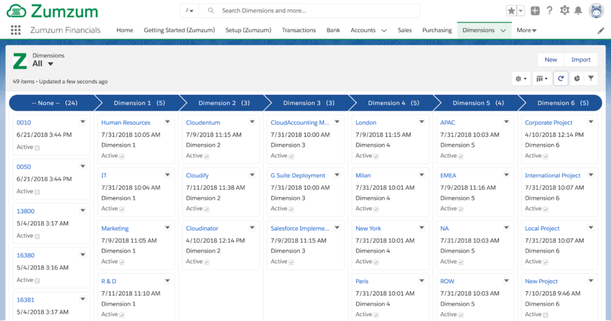This screenshot has width=611, height=321.
Task: Expand the Dimensions tab chevron
Action: (x=503, y=30)
